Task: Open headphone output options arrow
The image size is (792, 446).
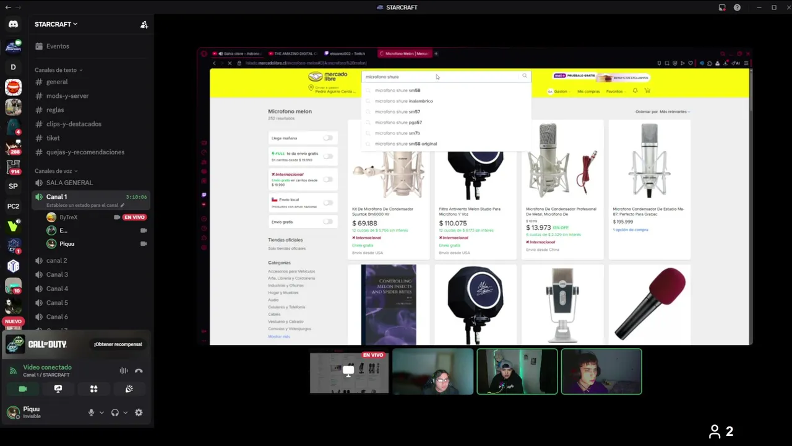Action: [125, 413]
